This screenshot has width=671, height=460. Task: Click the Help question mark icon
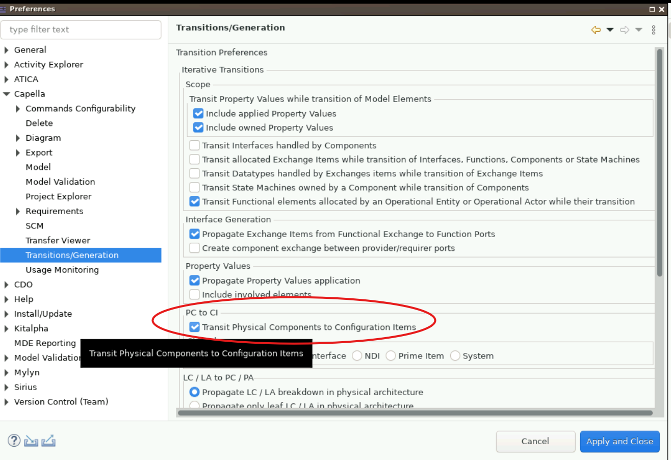(x=14, y=441)
